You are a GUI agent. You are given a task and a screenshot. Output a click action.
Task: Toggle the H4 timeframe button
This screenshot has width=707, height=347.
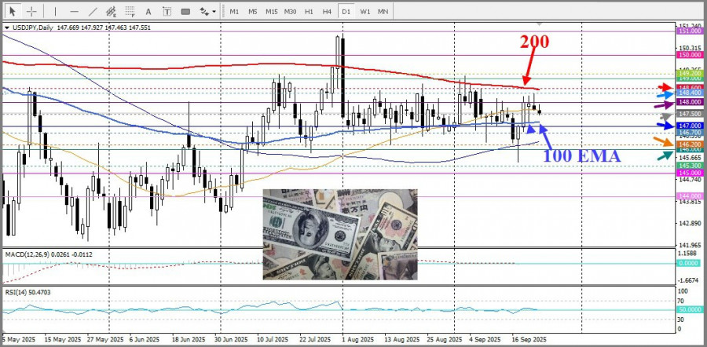327,12
